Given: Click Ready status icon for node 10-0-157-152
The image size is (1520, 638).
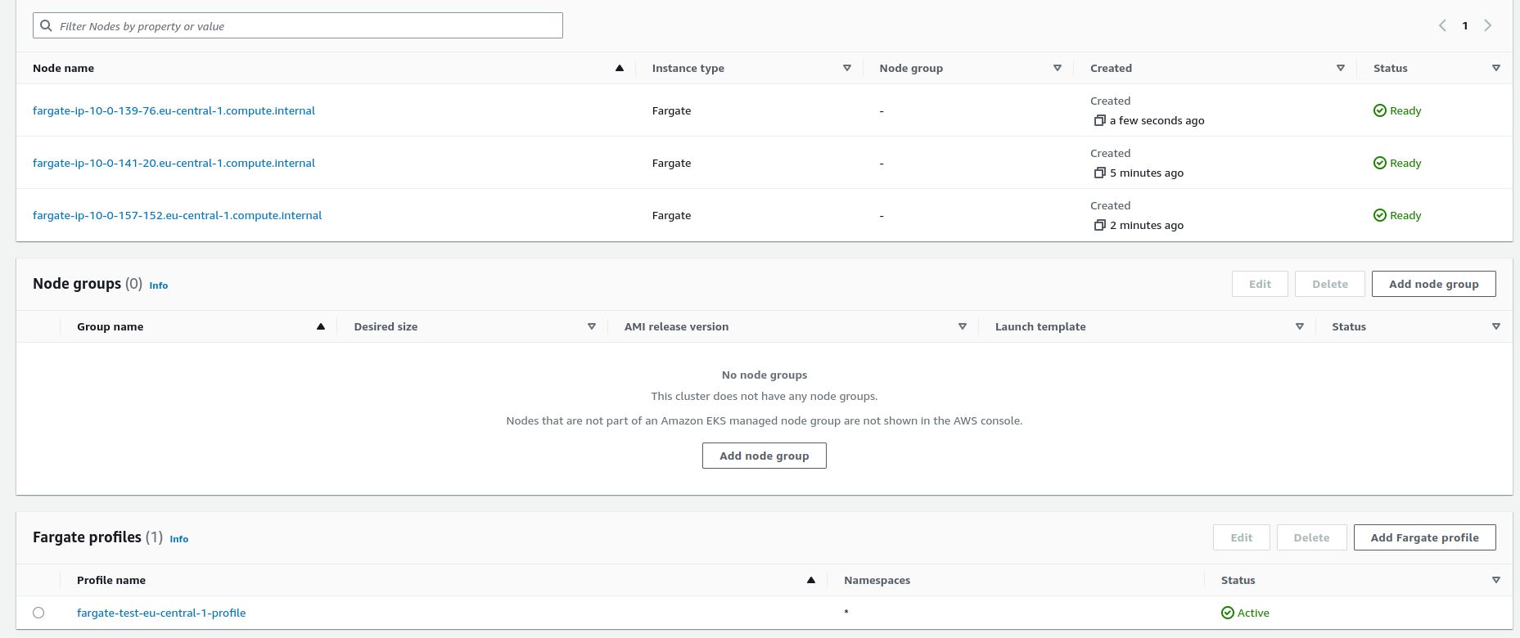Looking at the screenshot, I should [1380, 215].
